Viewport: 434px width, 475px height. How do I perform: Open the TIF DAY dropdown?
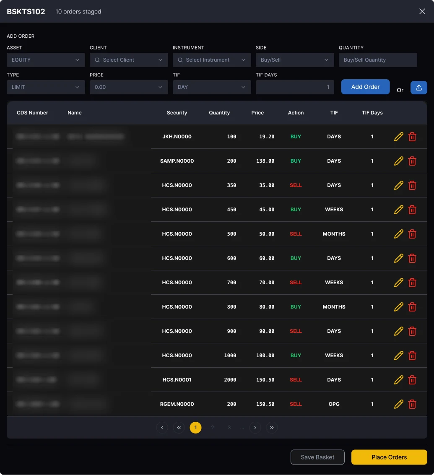212,87
